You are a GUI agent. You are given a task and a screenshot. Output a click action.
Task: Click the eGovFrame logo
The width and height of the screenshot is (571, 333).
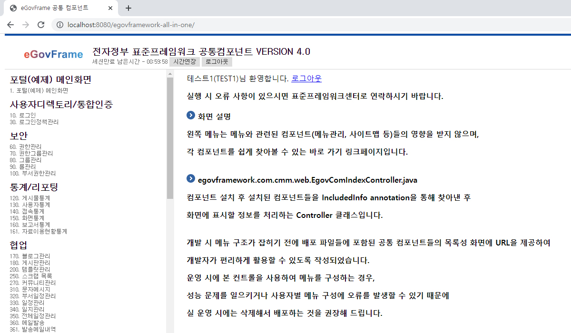(53, 54)
